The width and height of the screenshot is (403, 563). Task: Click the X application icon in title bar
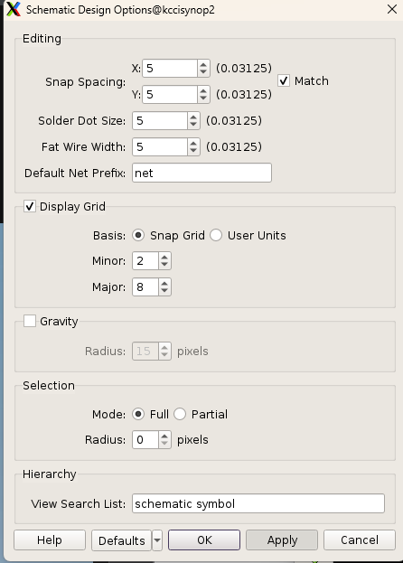(14, 9)
